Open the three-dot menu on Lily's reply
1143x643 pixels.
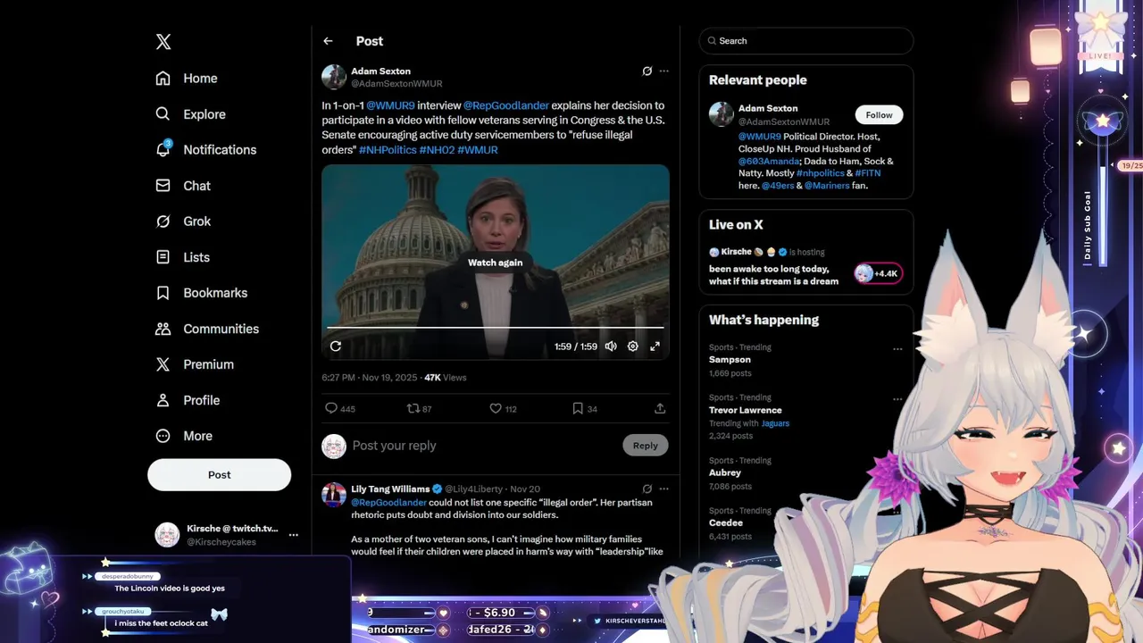tap(663, 489)
